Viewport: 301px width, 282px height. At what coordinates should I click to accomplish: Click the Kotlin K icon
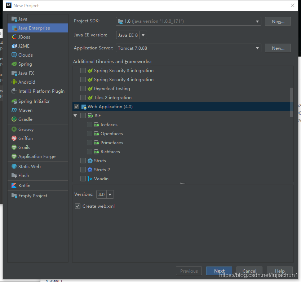[x=14, y=186]
